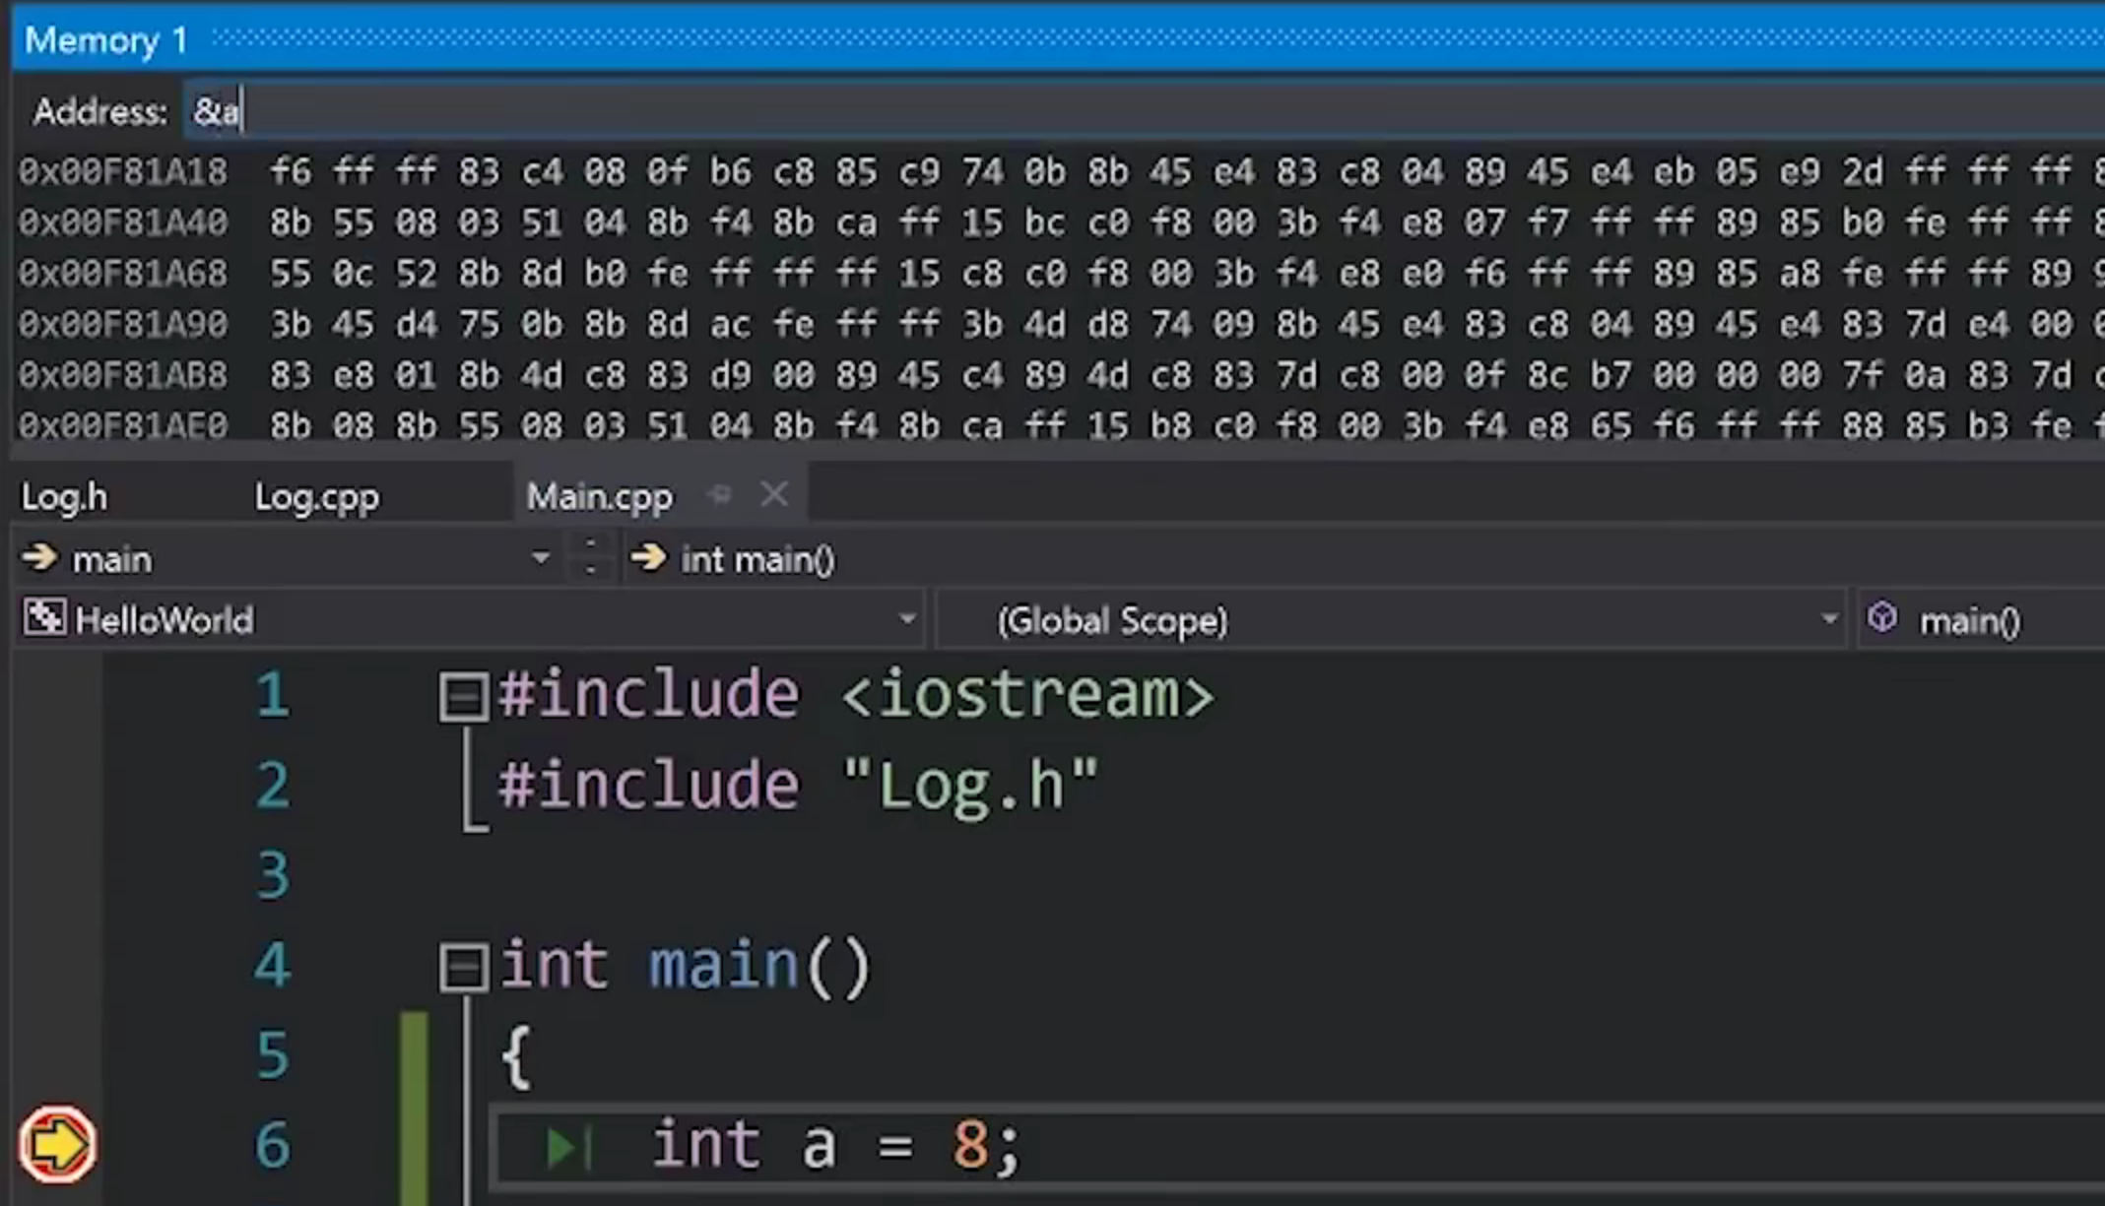Switch to the Log.h tab
Image resolution: width=2105 pixels, height=1206 pixels.
(x=64, y=496)
